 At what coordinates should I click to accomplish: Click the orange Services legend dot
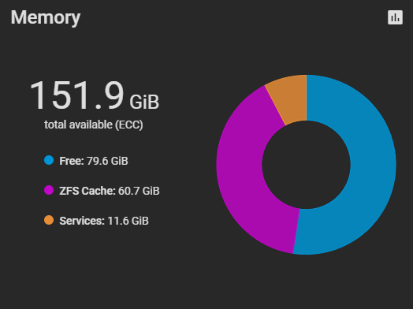[49, 220]
